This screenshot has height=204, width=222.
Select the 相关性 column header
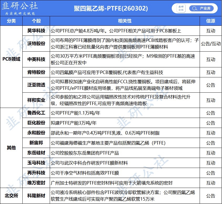click(x=124, y=21)
